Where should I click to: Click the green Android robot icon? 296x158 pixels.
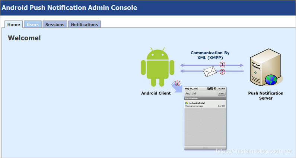(157, 67)
